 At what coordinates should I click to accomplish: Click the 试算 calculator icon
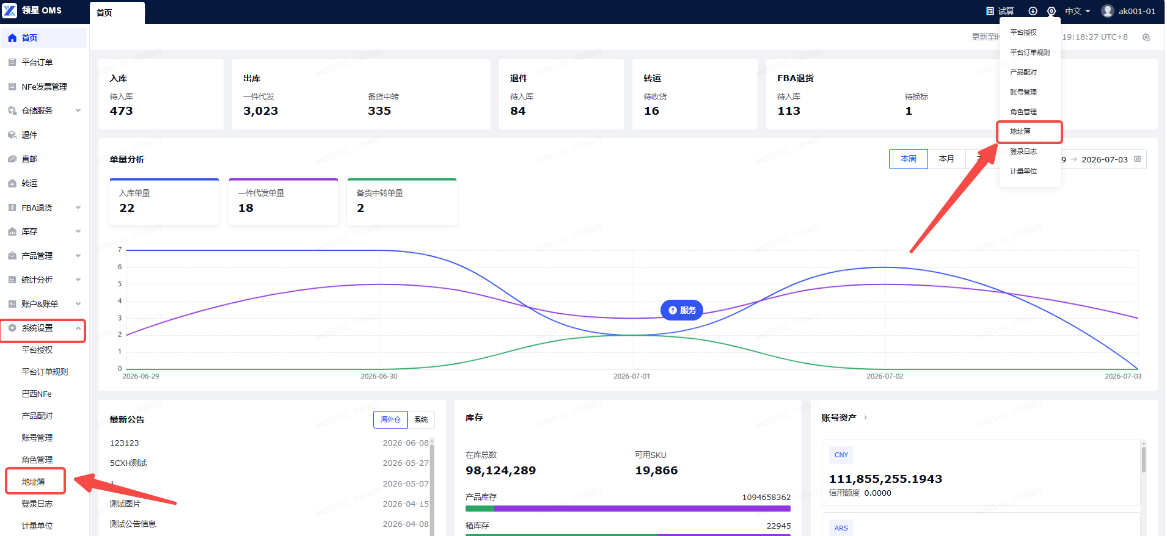click(990, 11)
